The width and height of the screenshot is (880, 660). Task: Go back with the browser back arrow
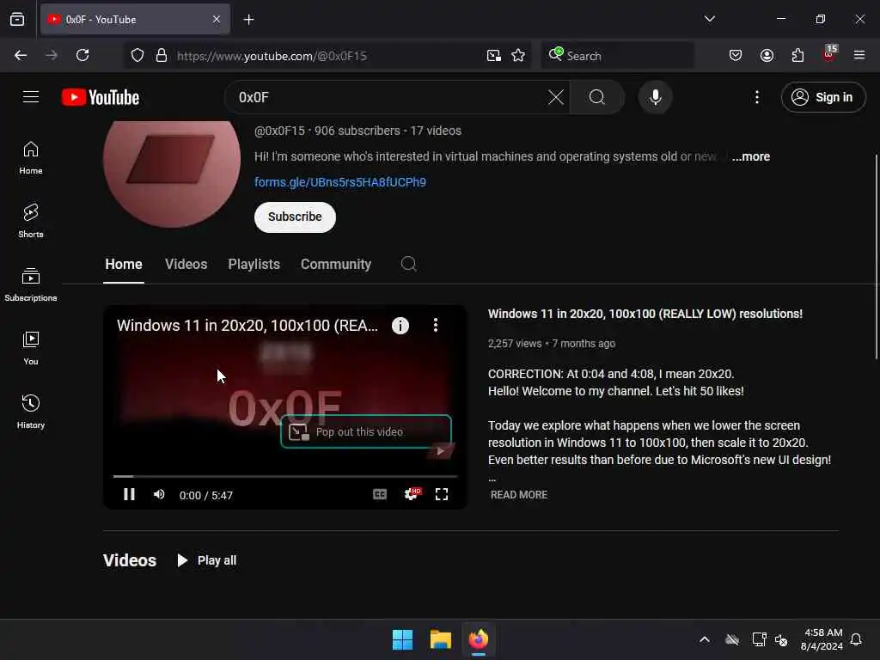click(x=21, y=56)
